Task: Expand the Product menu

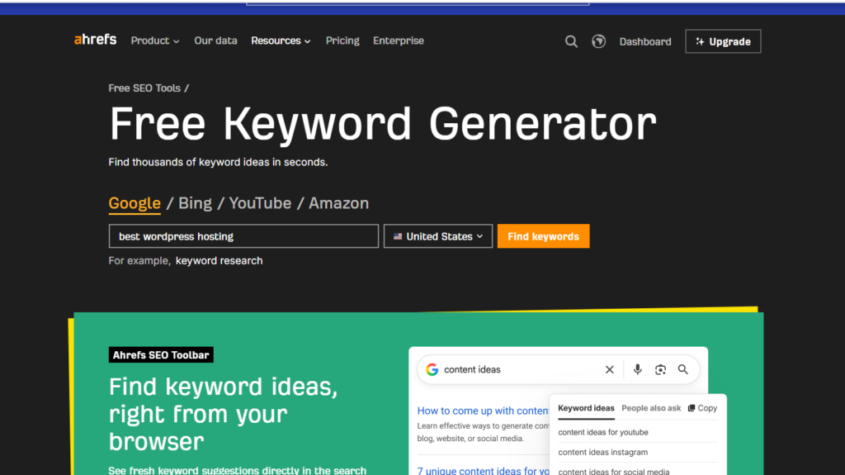Action: tap(155, 40)
